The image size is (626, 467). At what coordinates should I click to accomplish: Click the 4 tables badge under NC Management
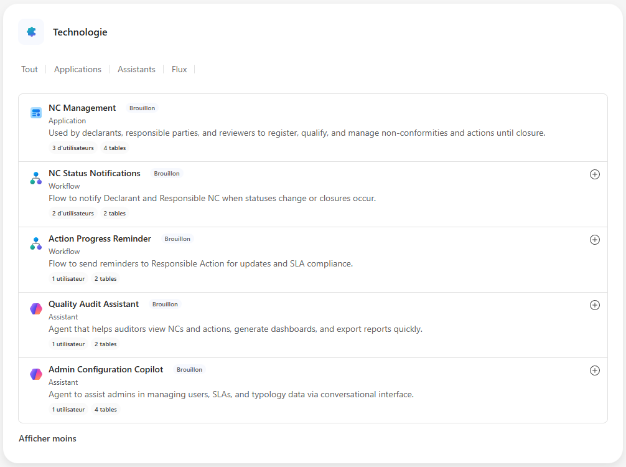click(114, 148)
